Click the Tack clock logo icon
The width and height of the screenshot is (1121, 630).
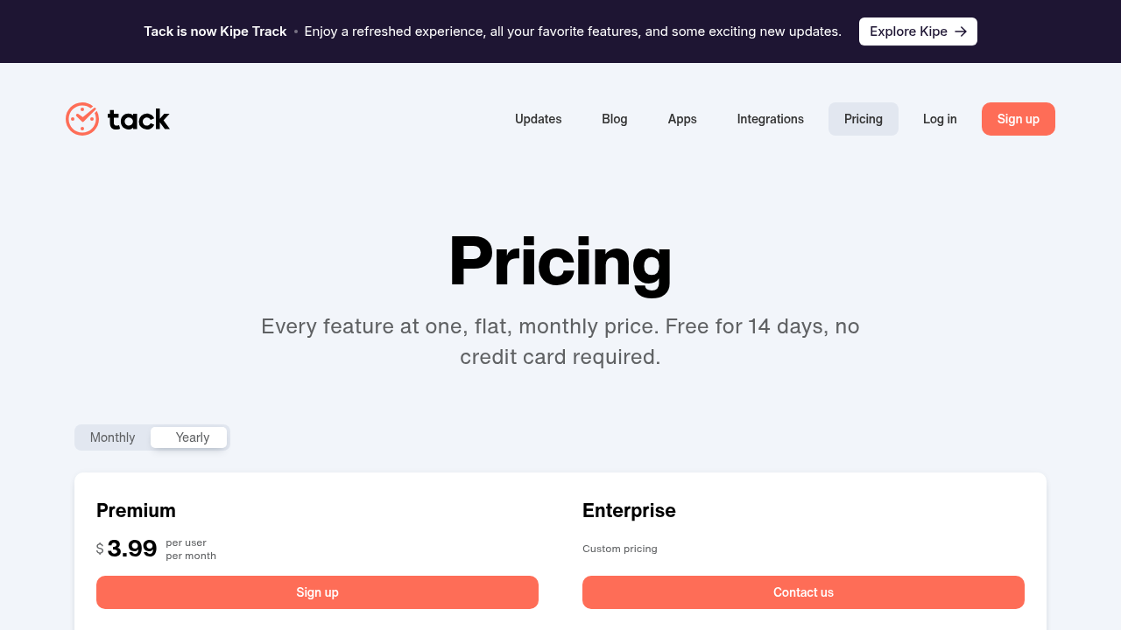[x=82, y=119]
